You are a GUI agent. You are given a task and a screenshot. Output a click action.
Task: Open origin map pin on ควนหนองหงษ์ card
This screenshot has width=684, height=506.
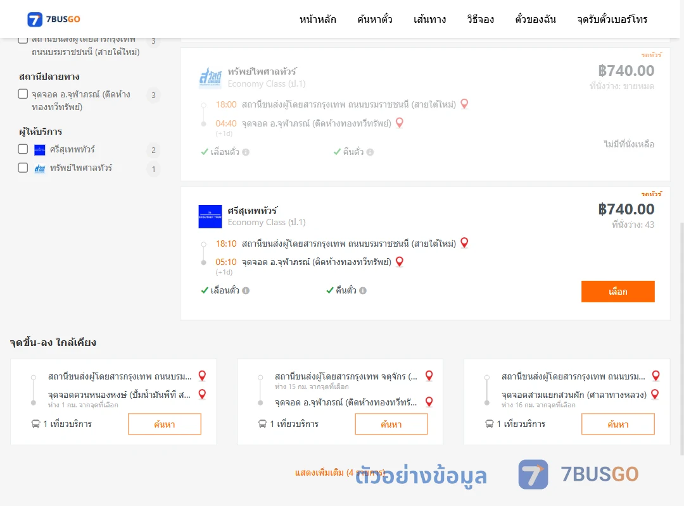point(203,376)
